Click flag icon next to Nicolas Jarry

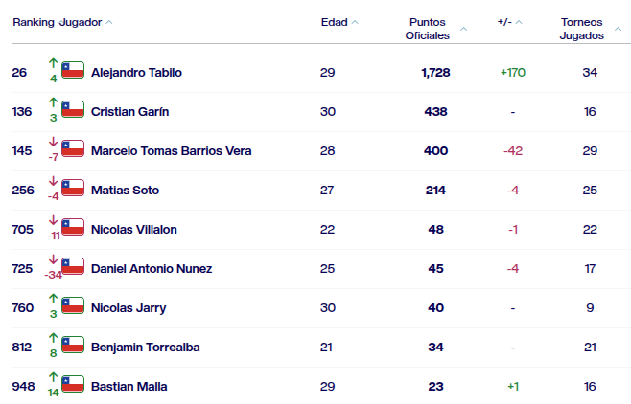[73, 305]
